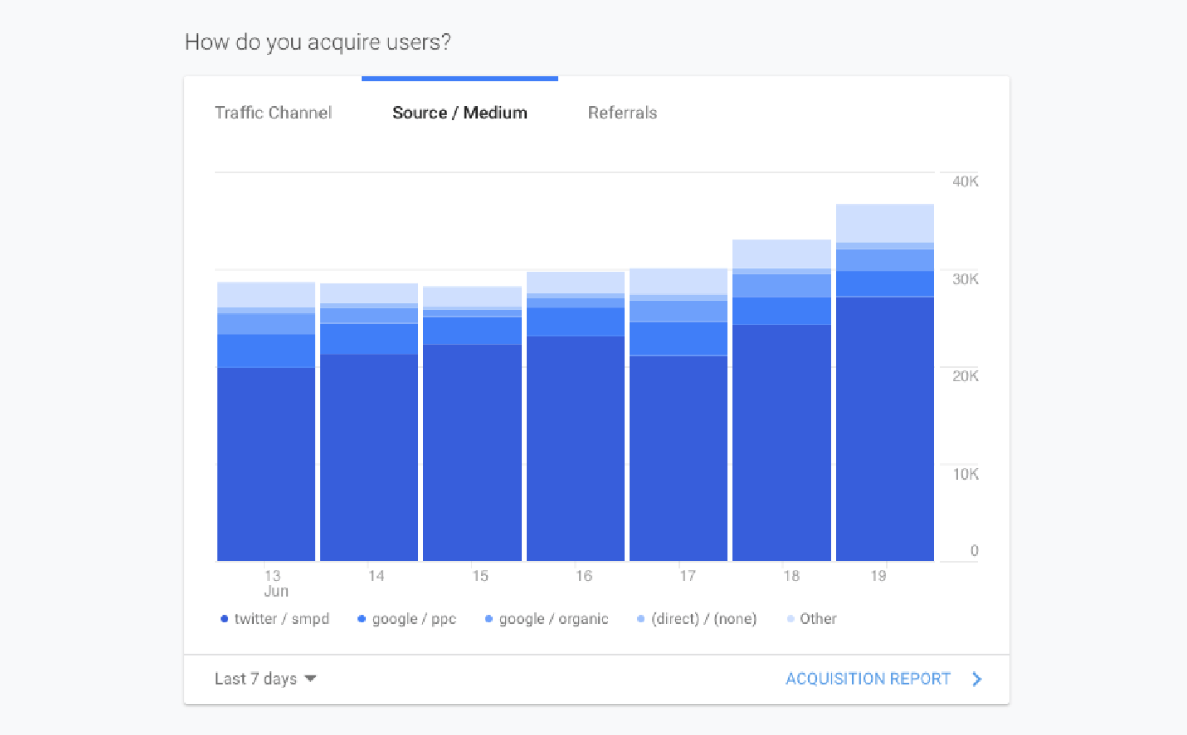Click the 30K axis label

pyautogui.click(x=966, y=279)
